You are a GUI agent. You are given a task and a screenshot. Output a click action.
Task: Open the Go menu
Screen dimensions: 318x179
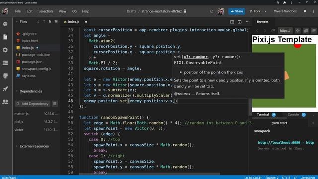[x=74, y=11]
